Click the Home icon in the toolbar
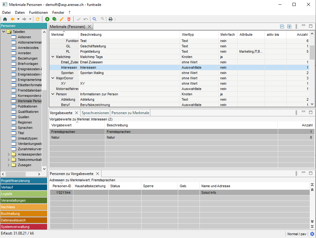316x238 pixels. point(5,19)
